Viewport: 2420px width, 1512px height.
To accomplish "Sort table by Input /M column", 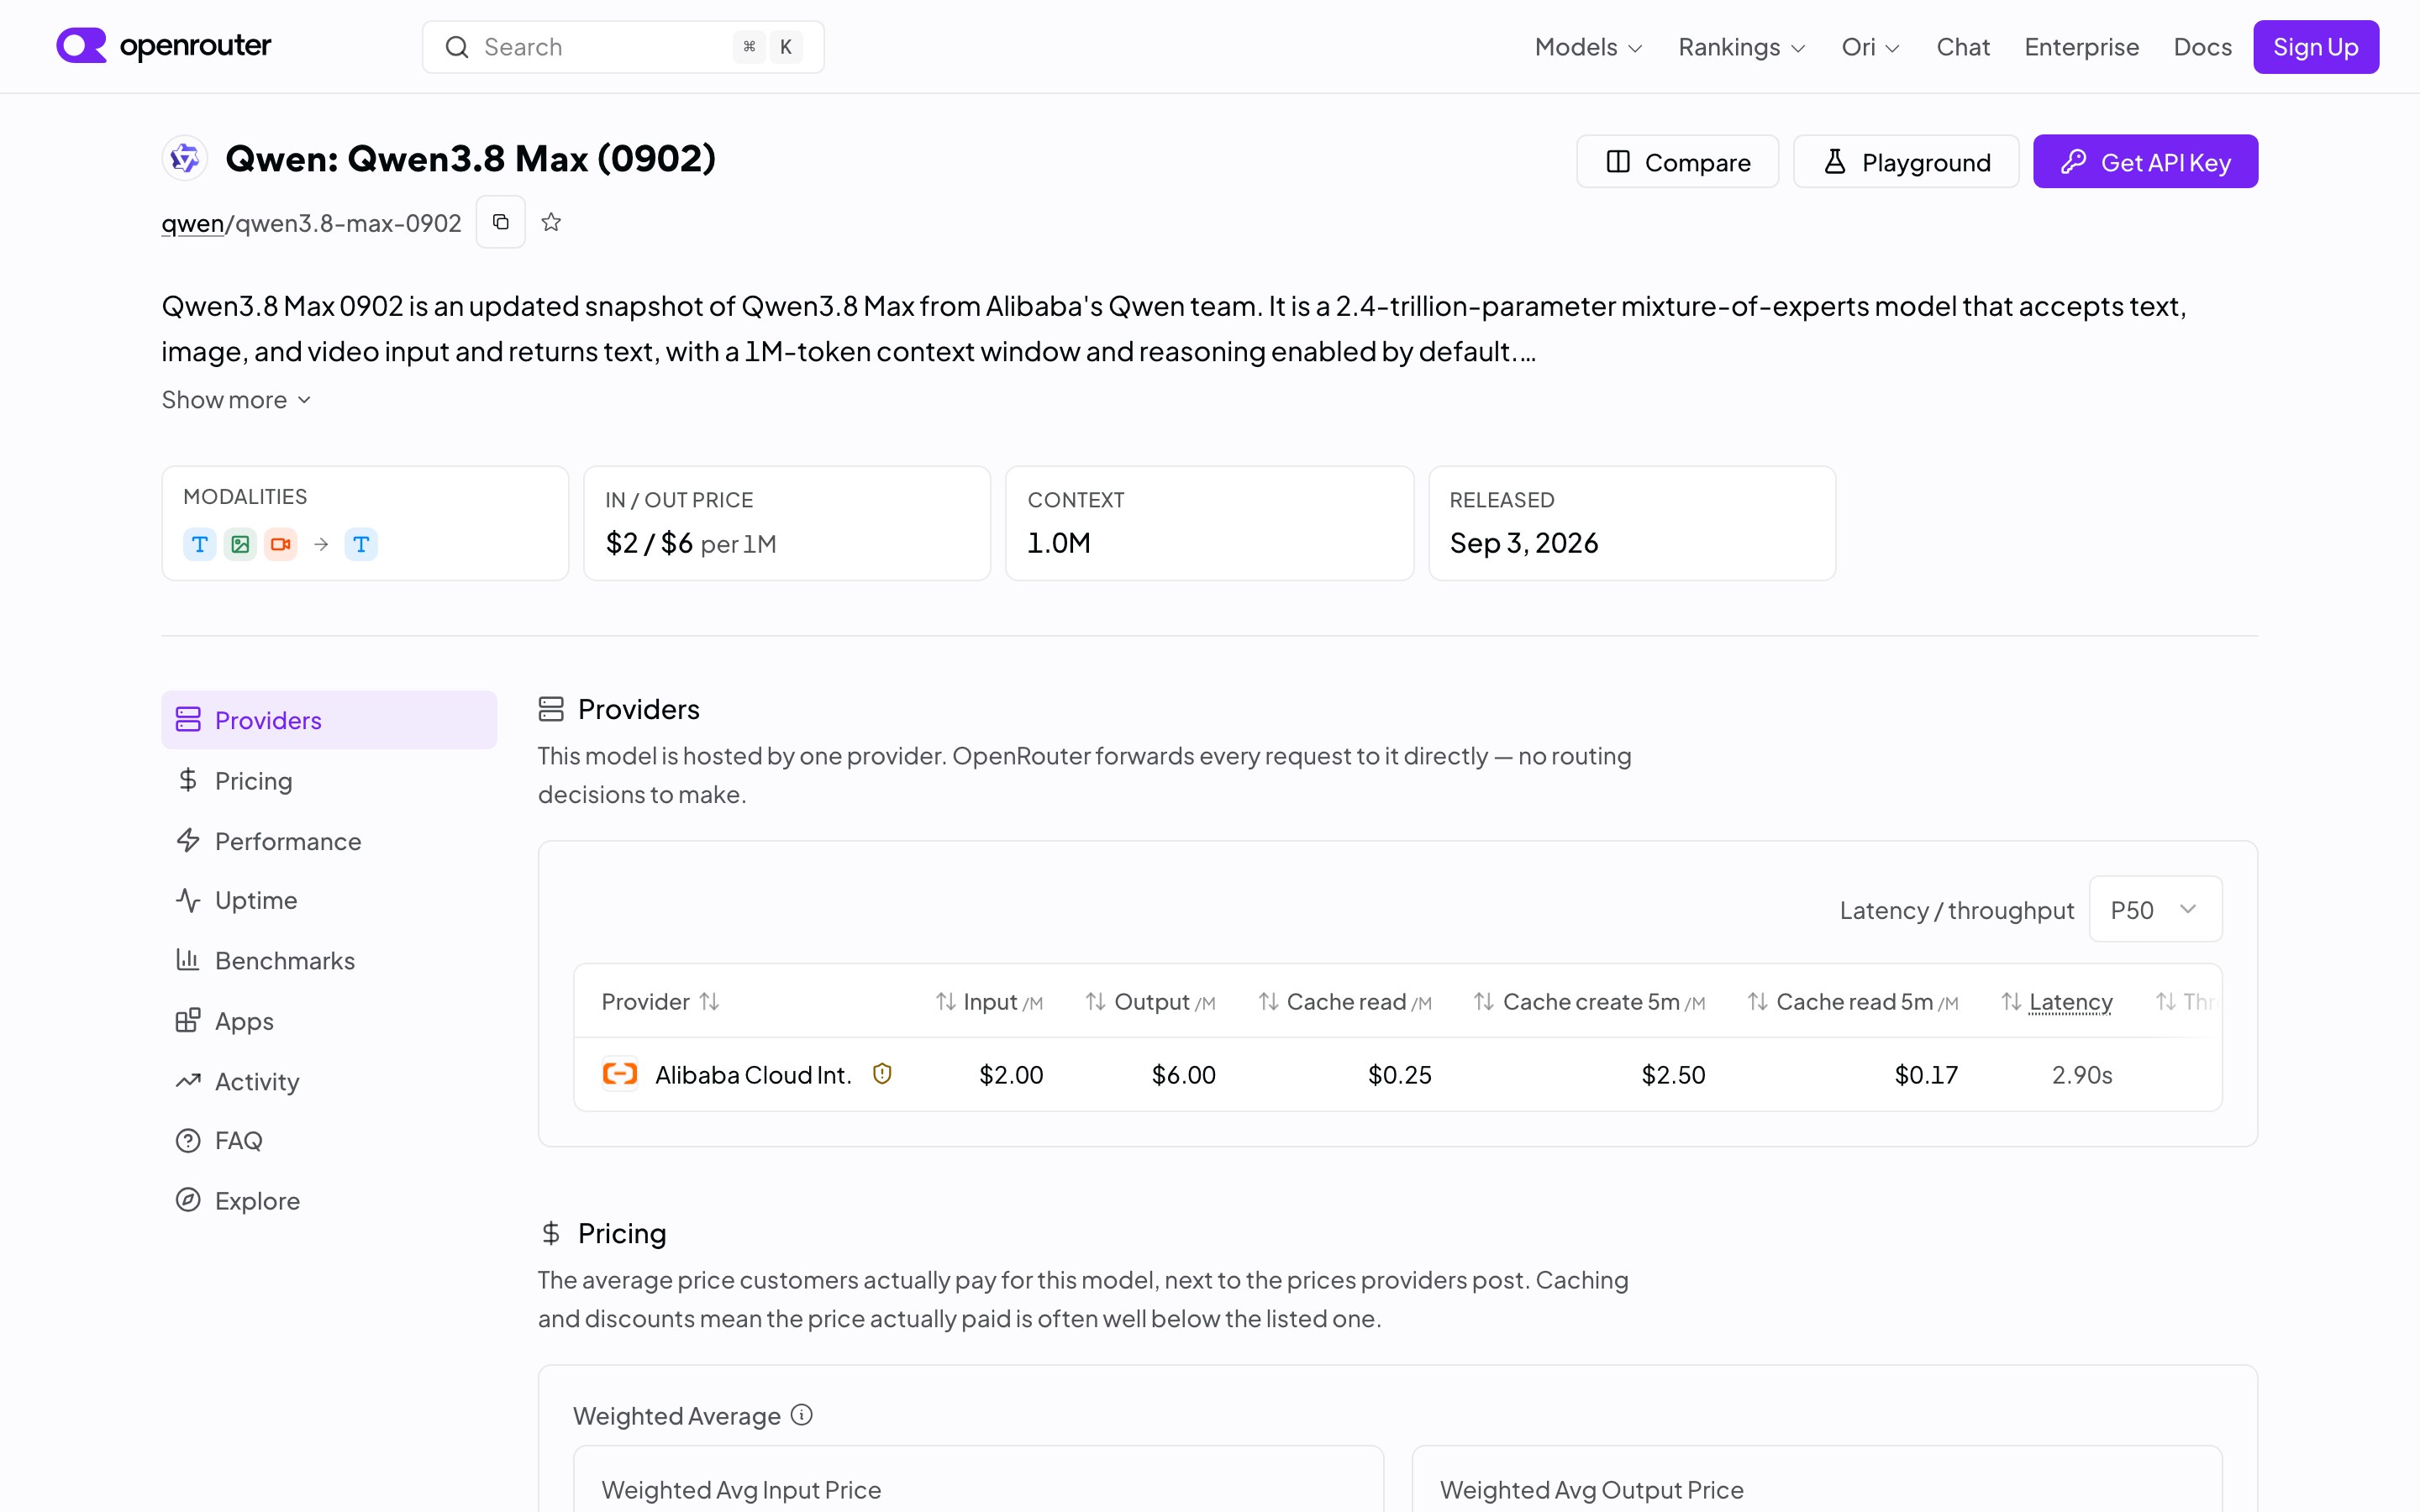I will [x=989, y=1001].
